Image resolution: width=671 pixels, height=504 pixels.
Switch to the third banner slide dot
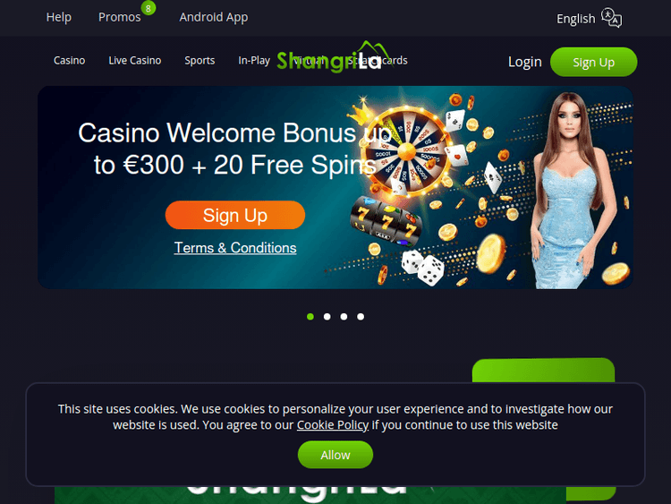(x=344, y=316)
